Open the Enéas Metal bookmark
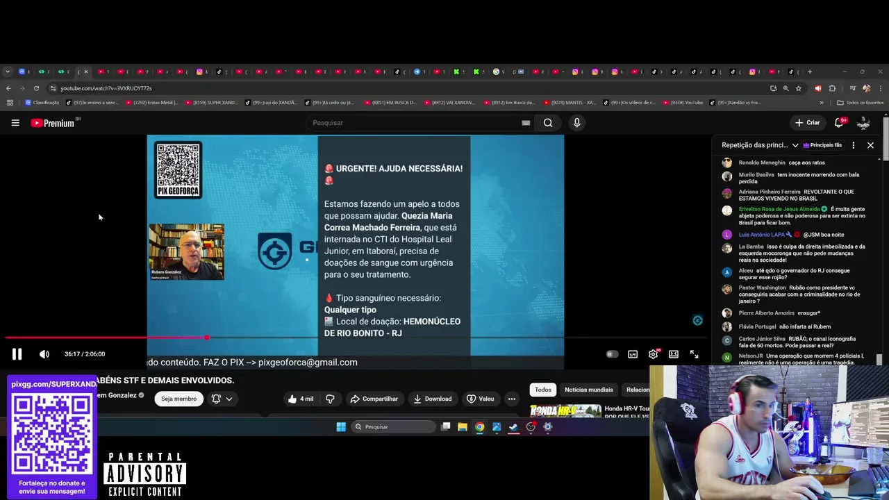The image size is (889, 500). coord(151,103)
